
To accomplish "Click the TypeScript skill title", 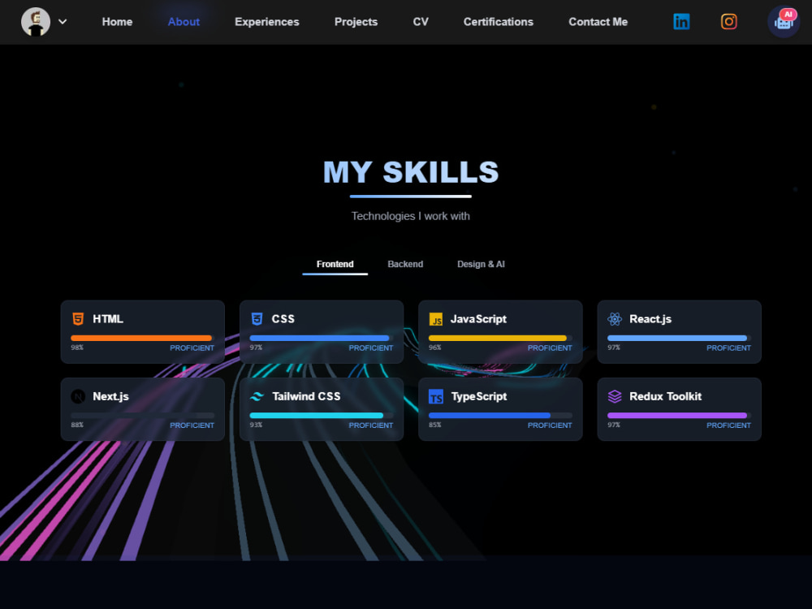I will pos(479,397).
